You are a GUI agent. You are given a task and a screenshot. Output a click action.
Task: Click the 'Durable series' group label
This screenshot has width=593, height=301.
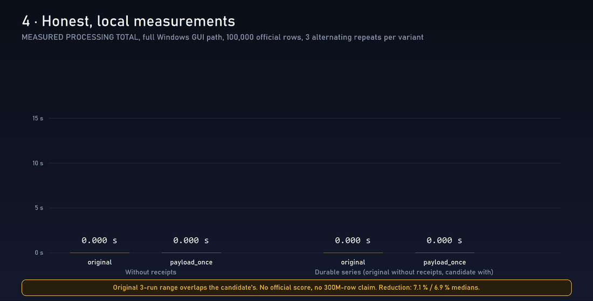(404, 272)
